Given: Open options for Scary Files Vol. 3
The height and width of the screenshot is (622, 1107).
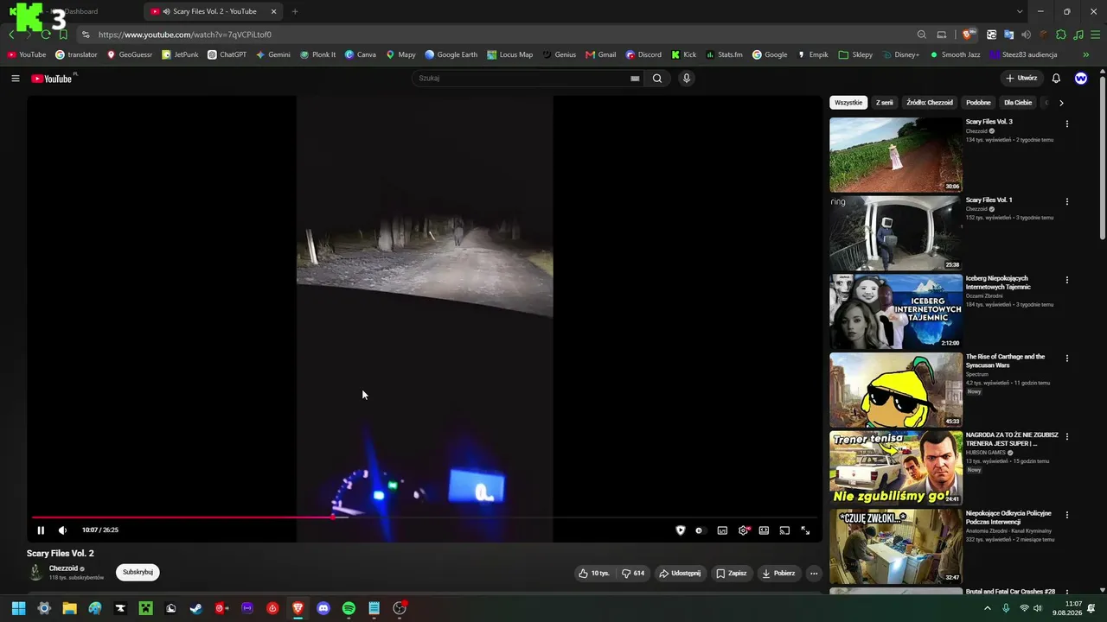Looking at the screenshot, I should [x=1066, y=124].
